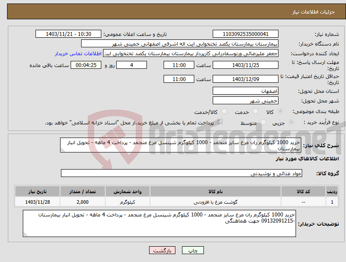Click the چاپ (print) button
The image size is (346, 262).
point(193,250)
